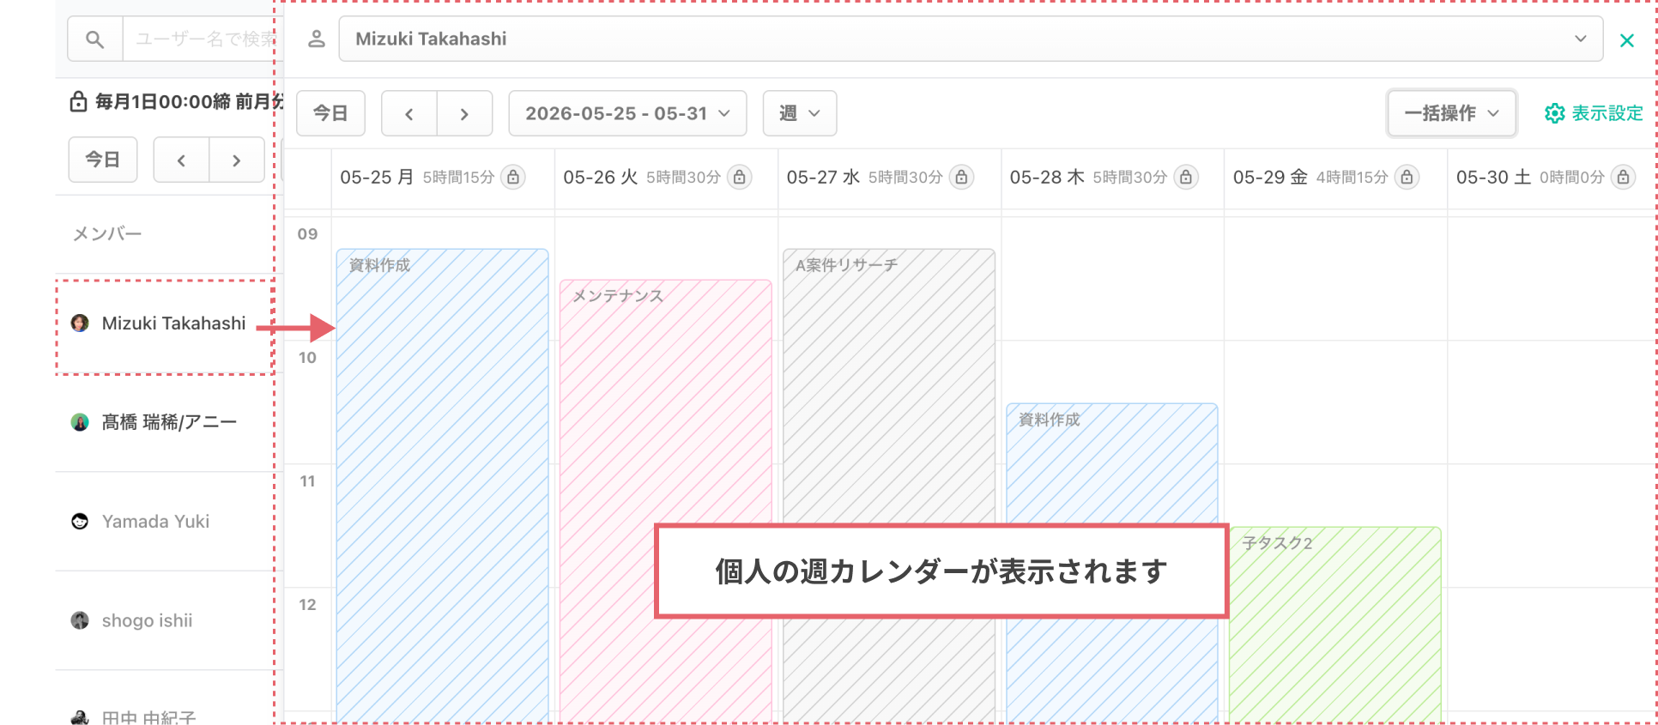The image size is (1658, 725).
Task: Open the 2026-05-25 - 05-31 date range dropdown
Action: pyautogui.click(x=627, y=113)
